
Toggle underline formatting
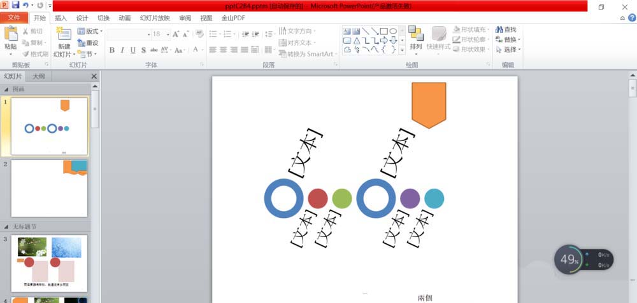point(133,50)
